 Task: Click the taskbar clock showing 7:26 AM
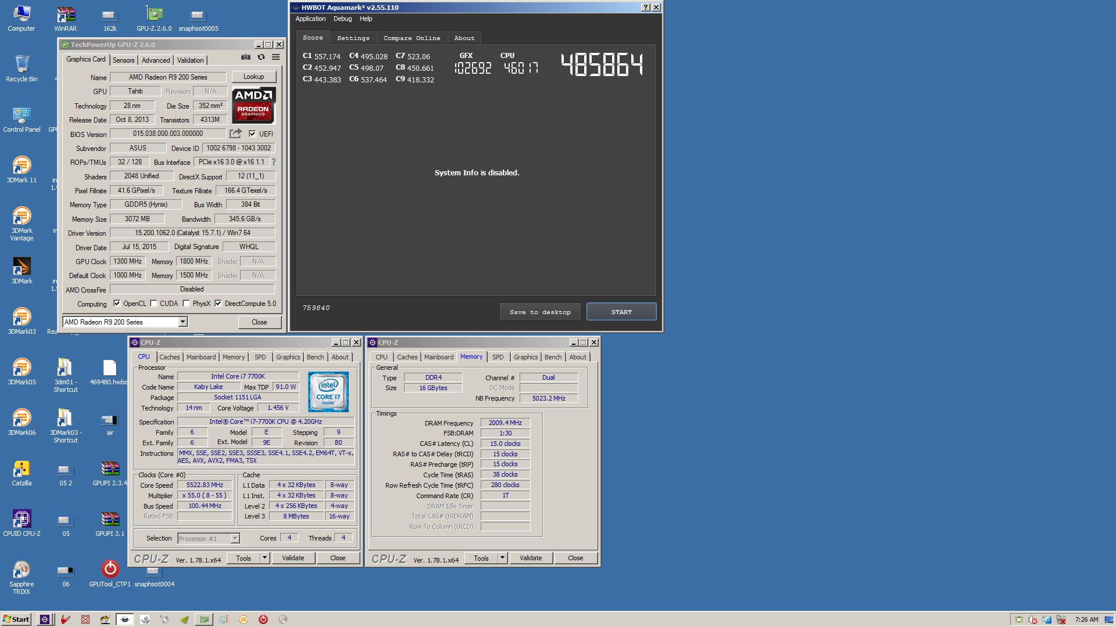click(1086, 619)
